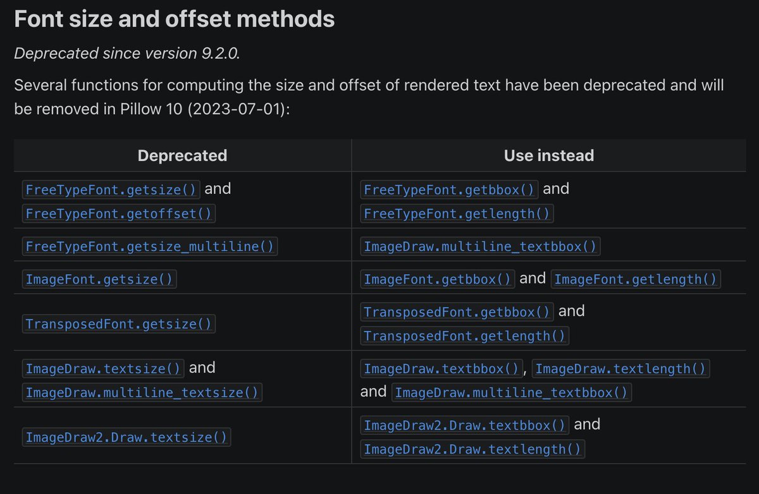Click the Font size and offset methods heading
759x494 pixels.
[x=174, y=19]
